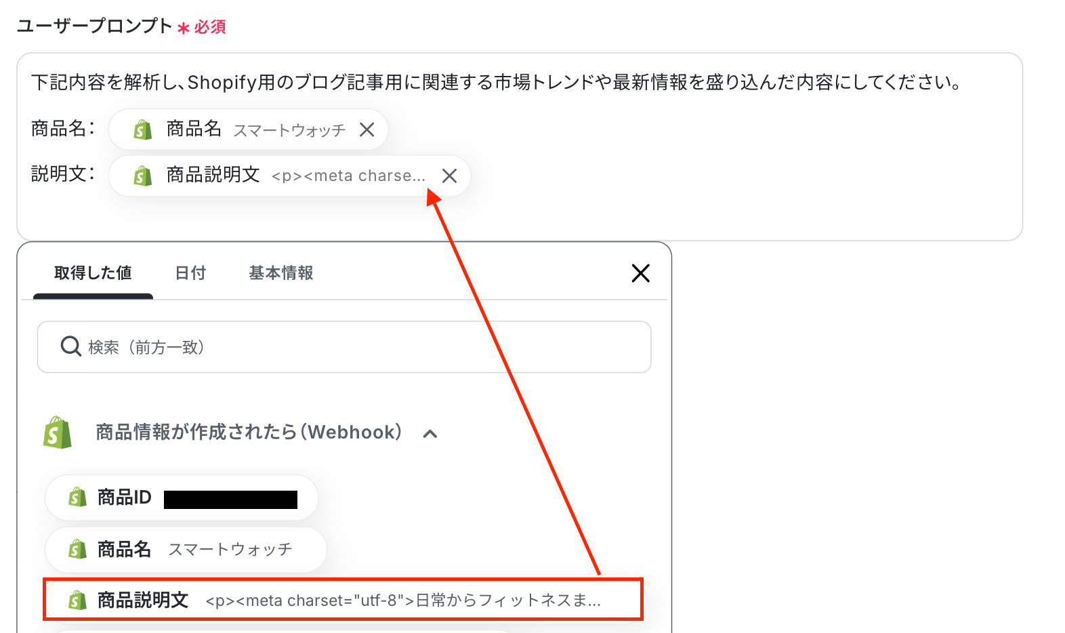Click the 検索（前方一致）search field

344,347
